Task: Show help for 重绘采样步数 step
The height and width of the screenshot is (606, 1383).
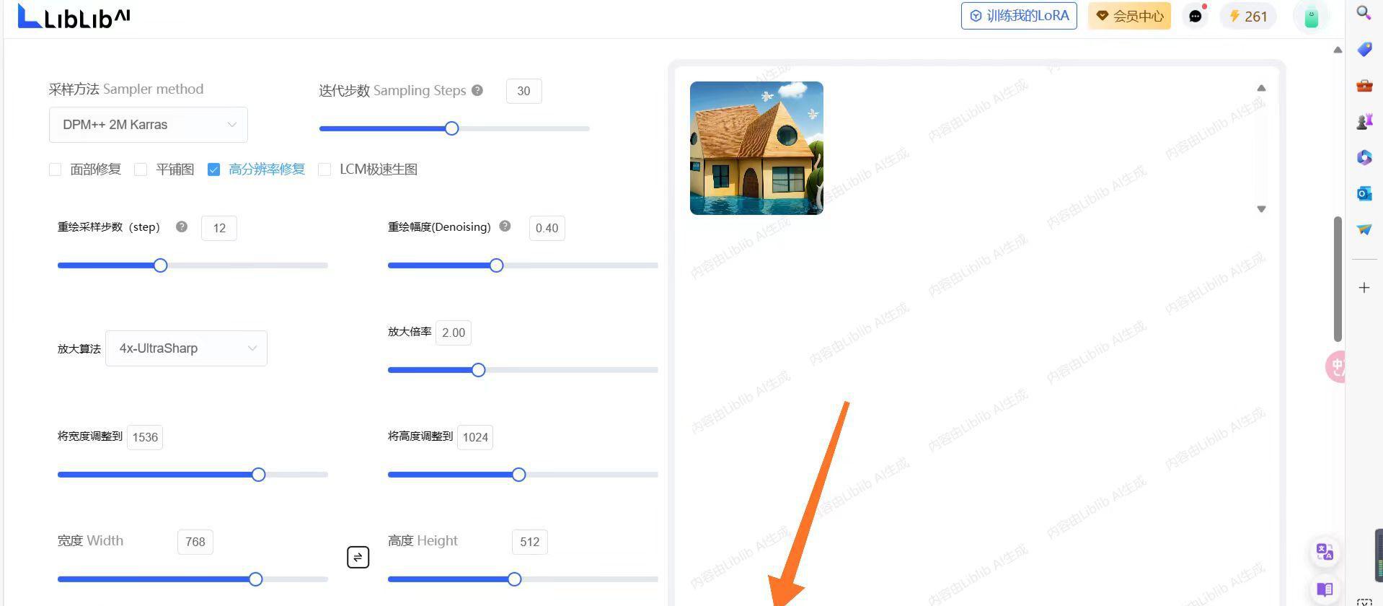Action: point(182,227)
